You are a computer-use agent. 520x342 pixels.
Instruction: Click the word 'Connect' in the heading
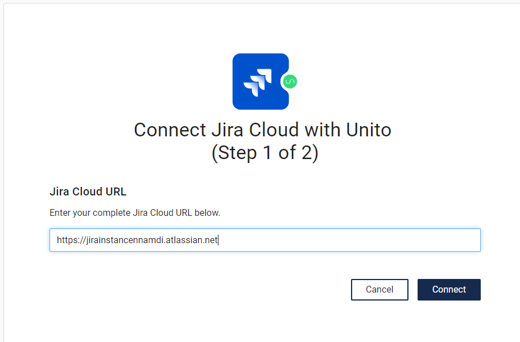[x=170, y=130]
